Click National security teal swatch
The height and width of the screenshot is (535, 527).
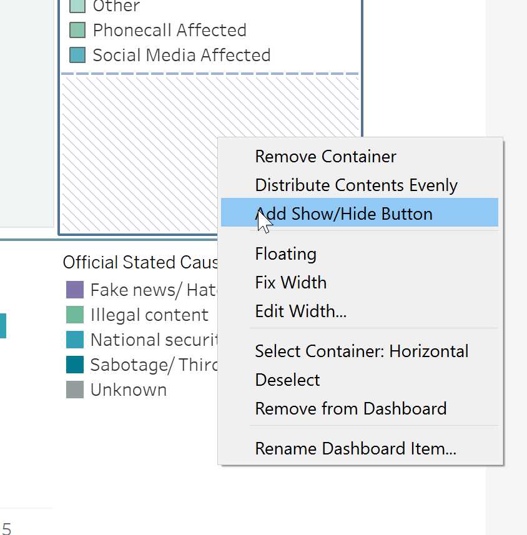(x=75, y=340)
